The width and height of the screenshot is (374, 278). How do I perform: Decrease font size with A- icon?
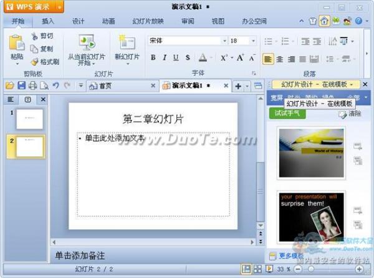(252, 57)
